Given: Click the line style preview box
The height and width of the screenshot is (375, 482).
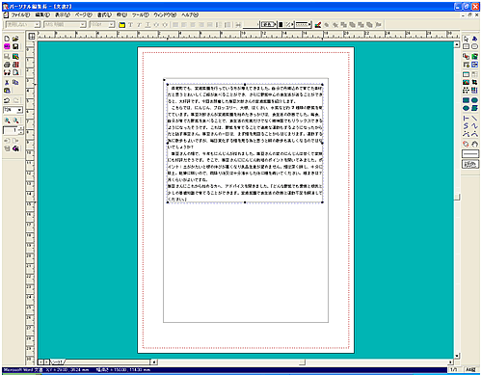Looking at the screenshot, I should (x=470, y=154).
